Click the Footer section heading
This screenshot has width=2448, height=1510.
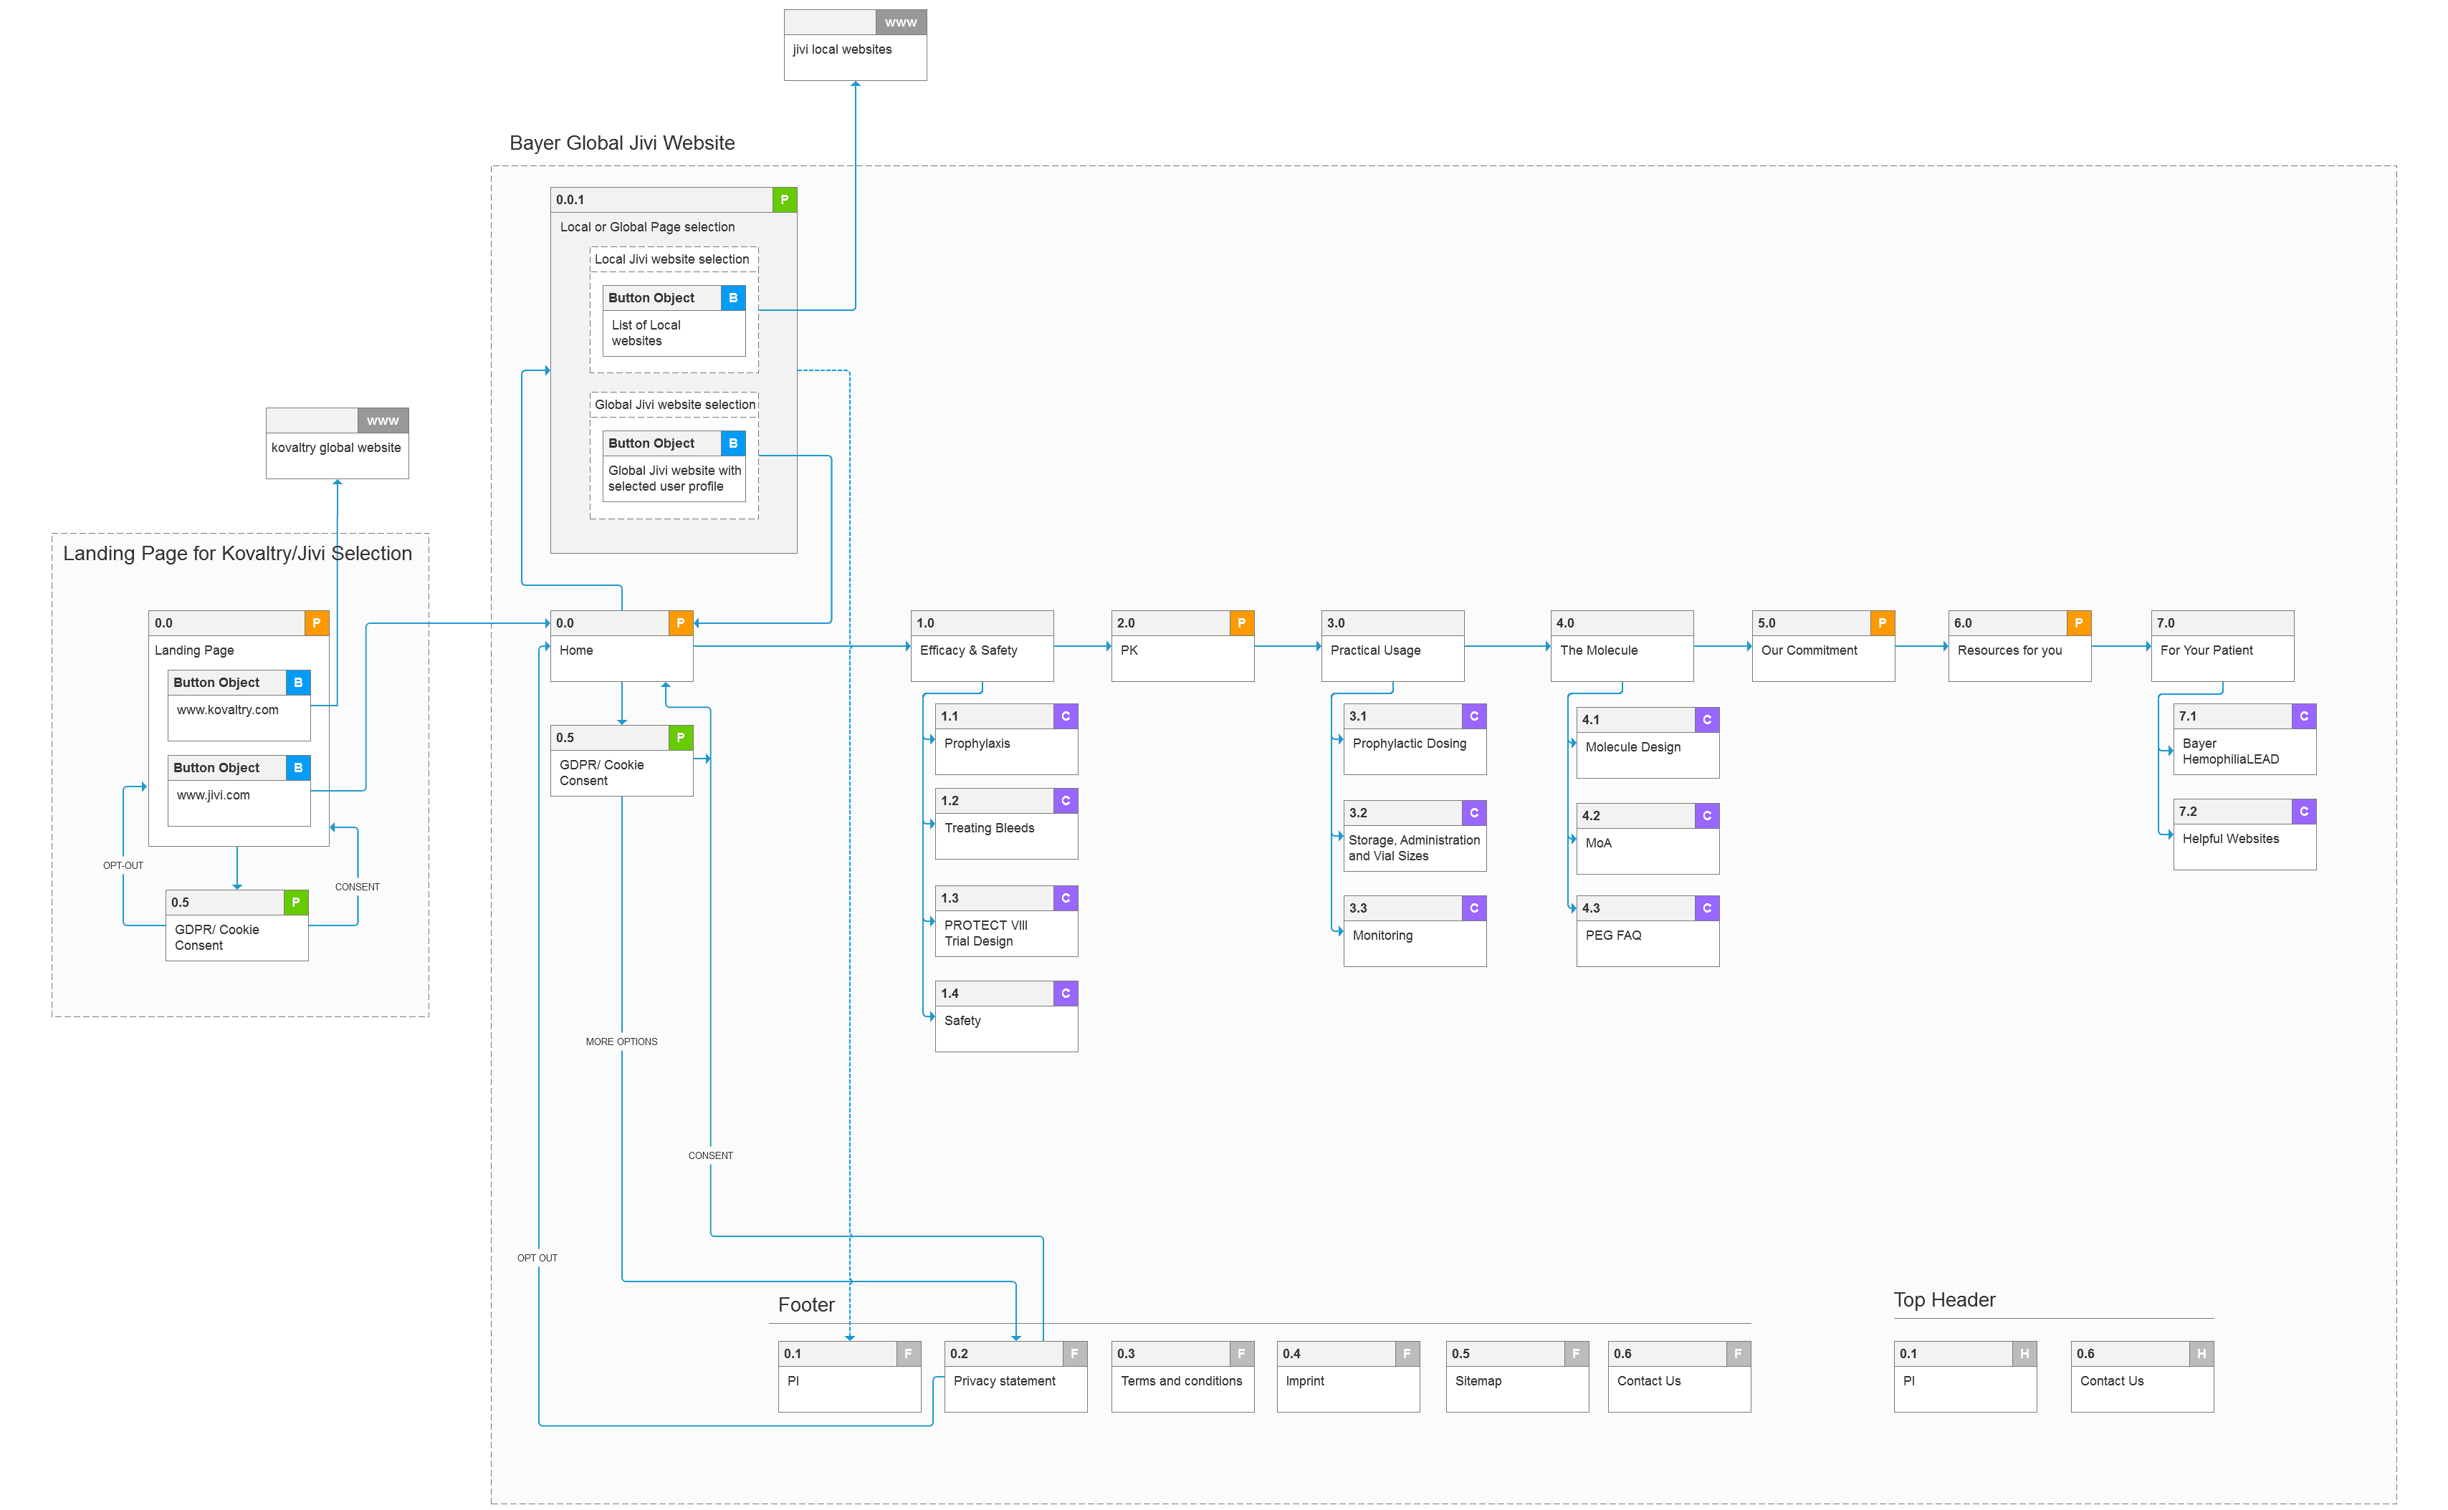point(806,1305)
